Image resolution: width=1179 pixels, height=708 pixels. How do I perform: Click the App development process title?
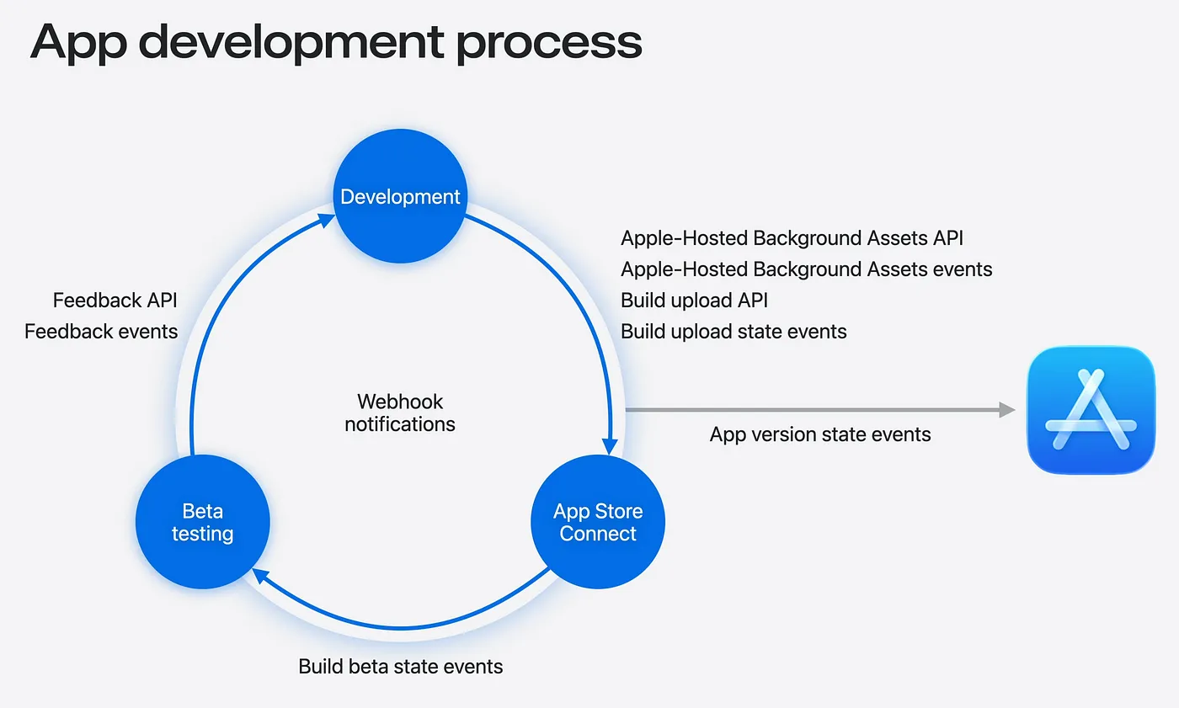click(x=335, y=42)
